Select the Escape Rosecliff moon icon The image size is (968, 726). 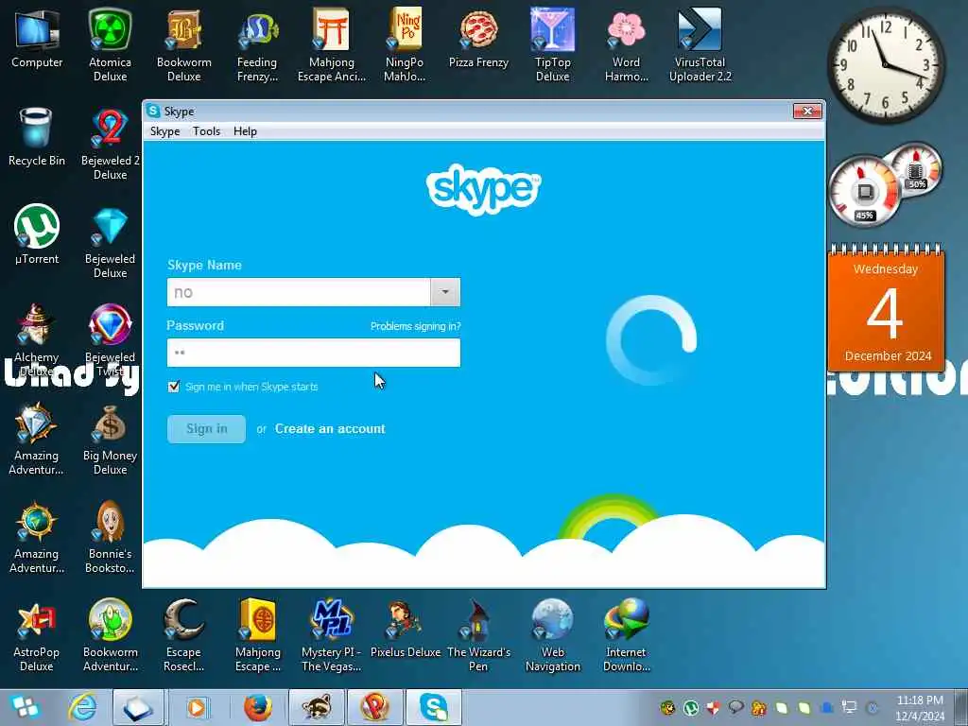184,636
